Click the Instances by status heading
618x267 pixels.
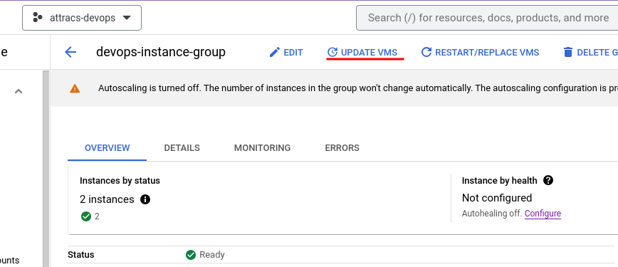tap(120, 181)
